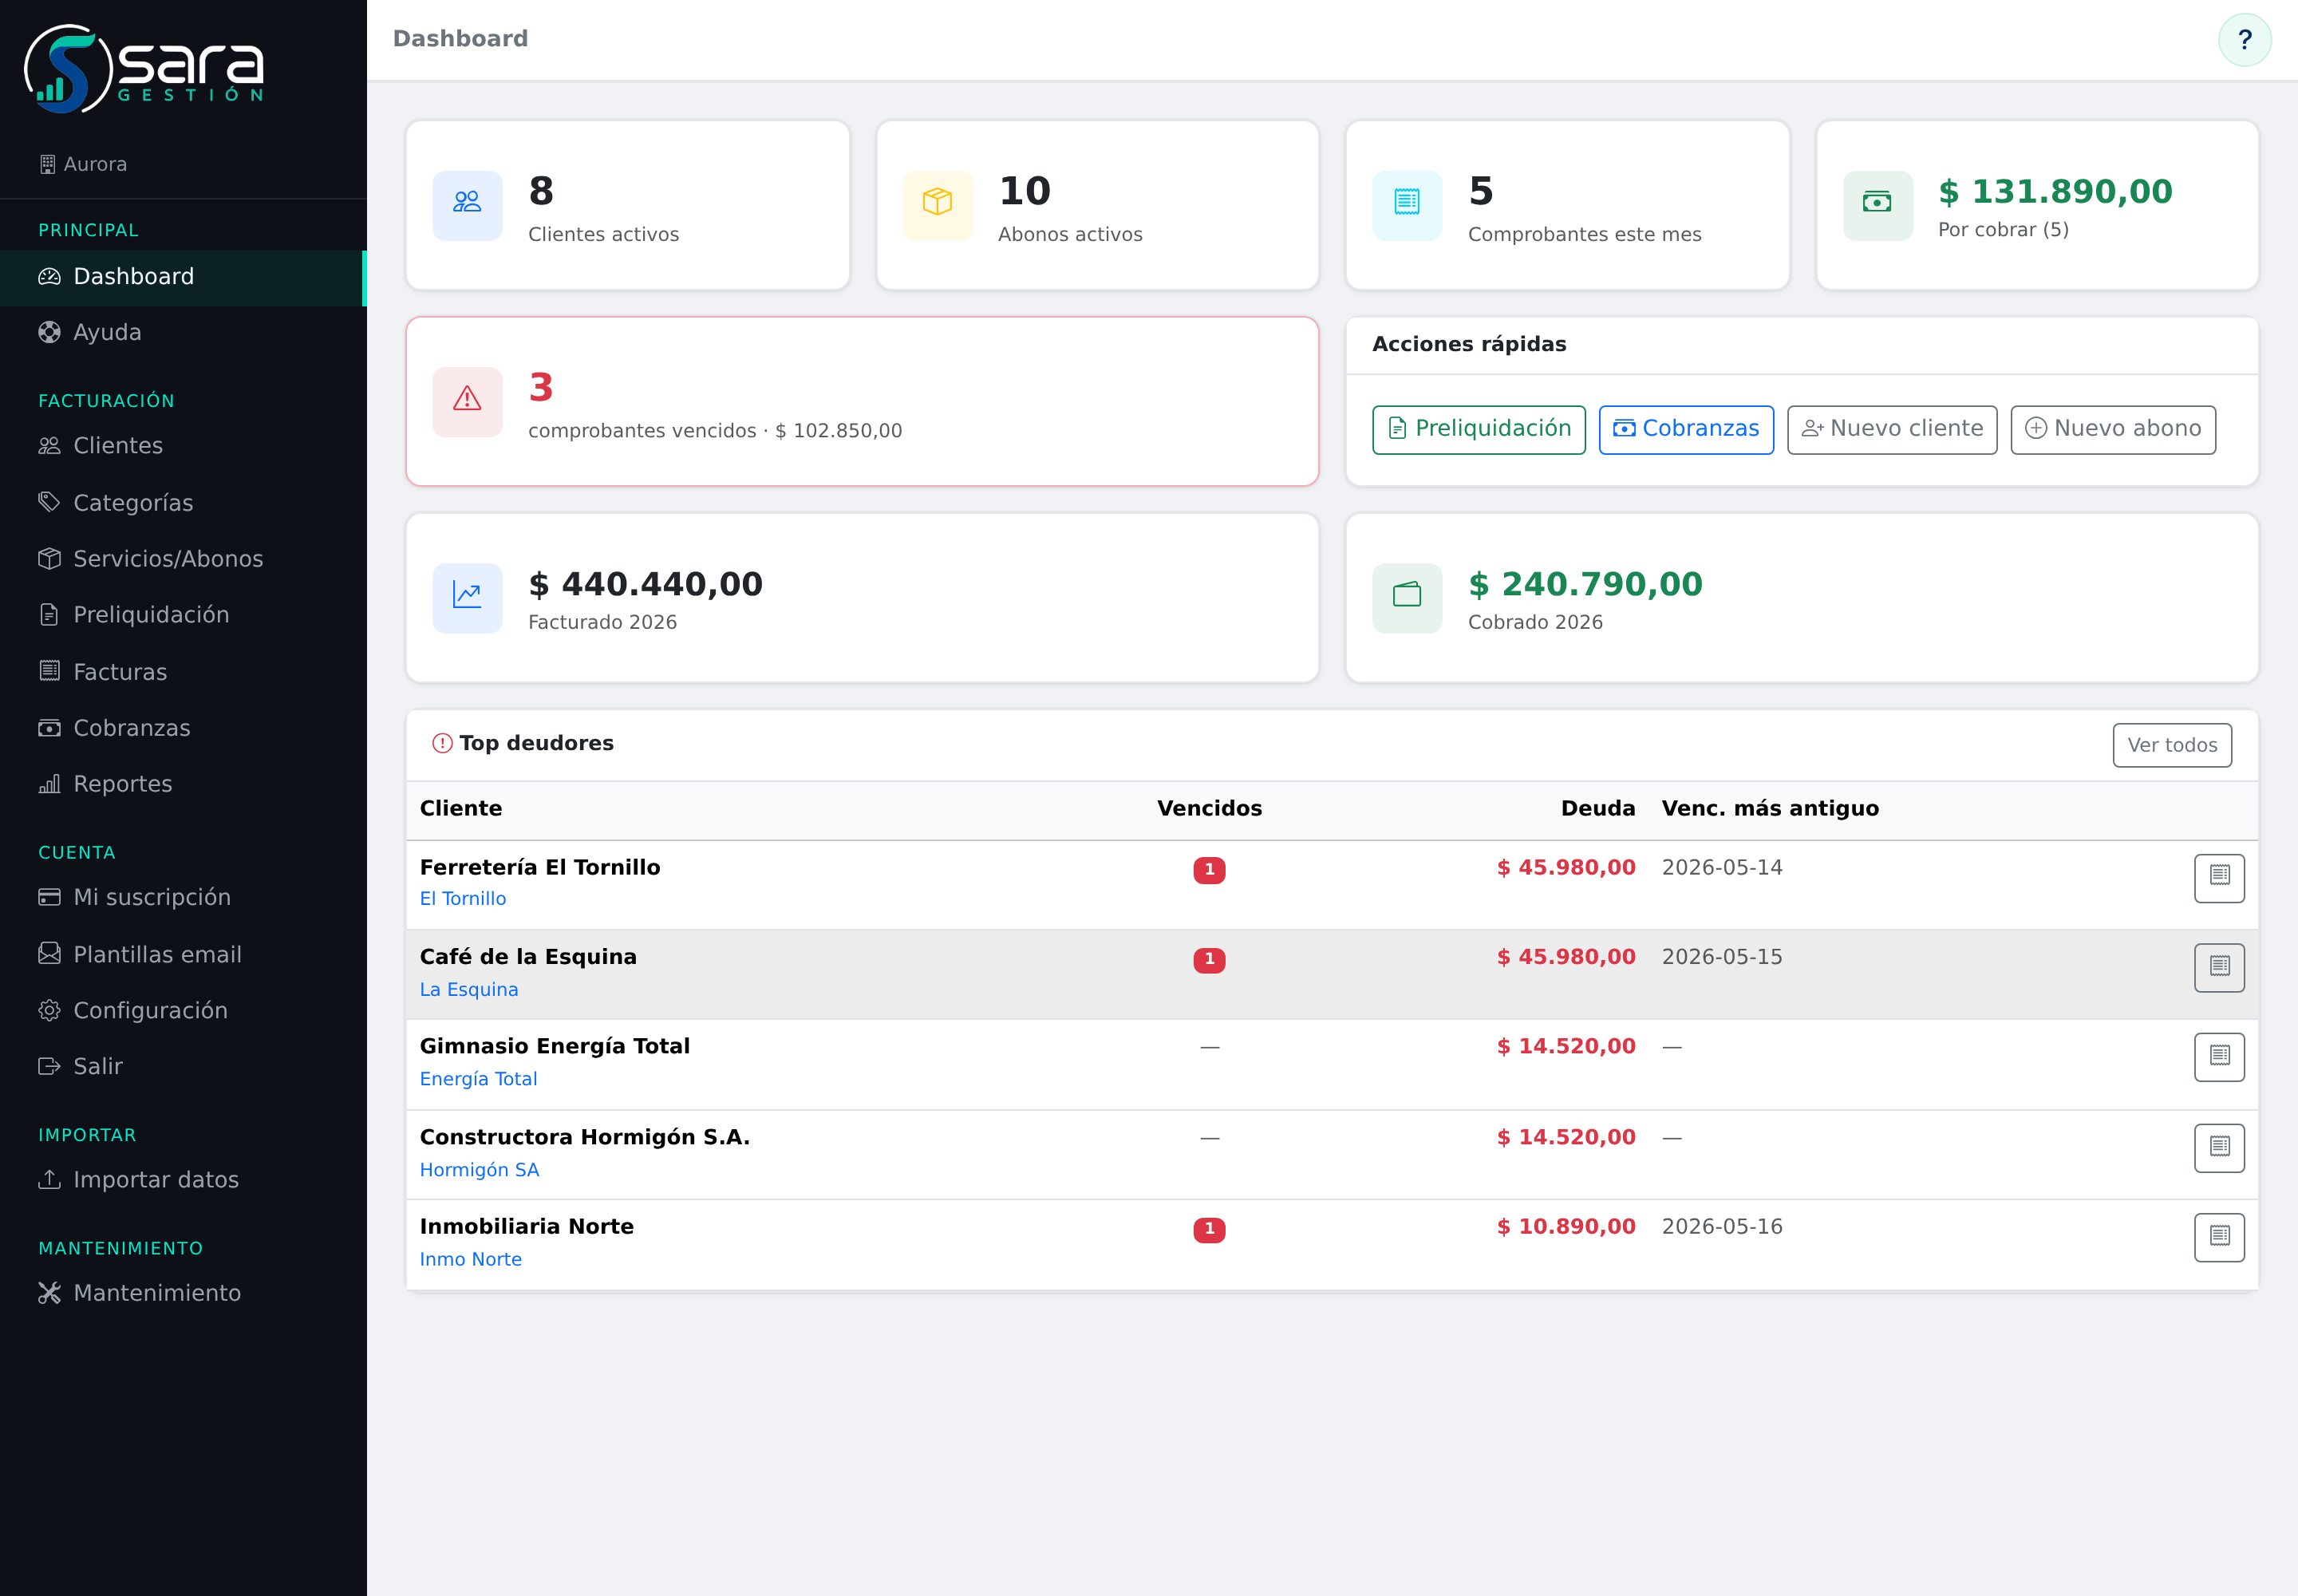Click the comprobantes vencidos alert card
Image resolution: width=2298 pixels, height=1596 pixels.
tap(862, 402)
